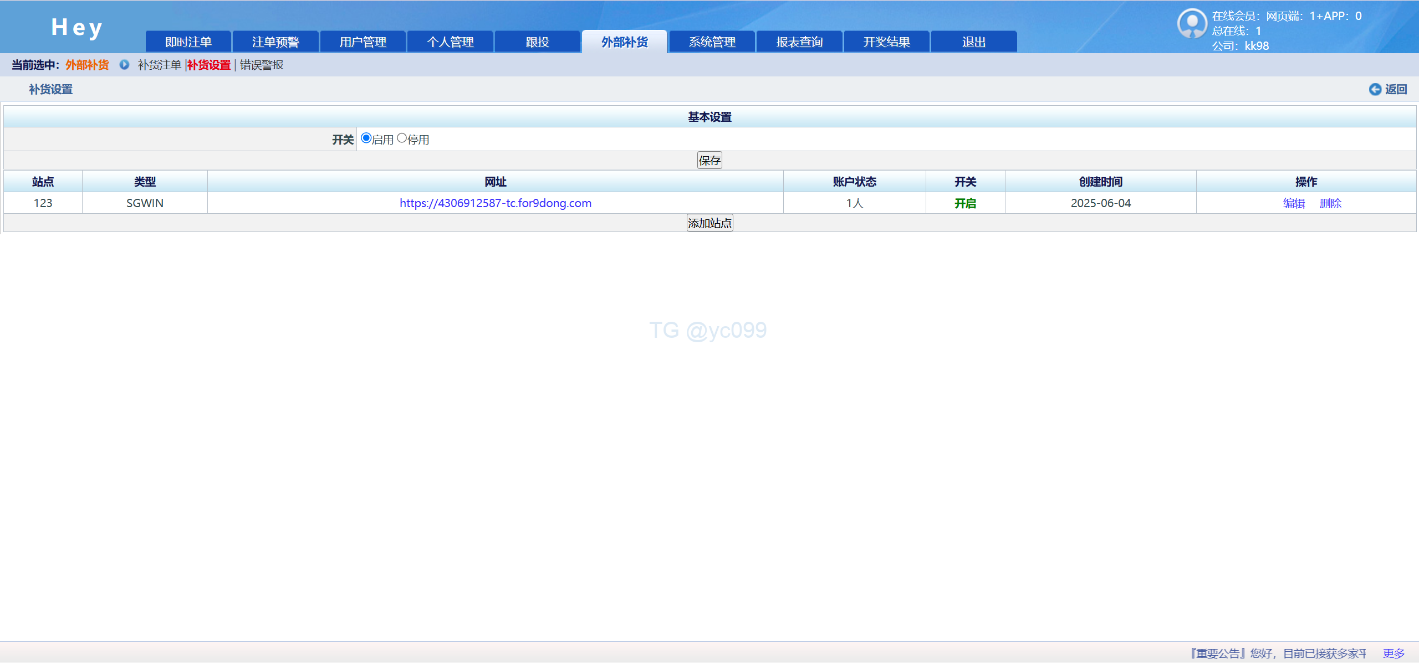Click the blue back arrow icon

(1375, 89)
